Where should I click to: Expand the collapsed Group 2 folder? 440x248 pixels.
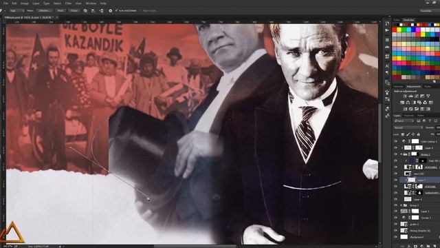tap(401, 205)
